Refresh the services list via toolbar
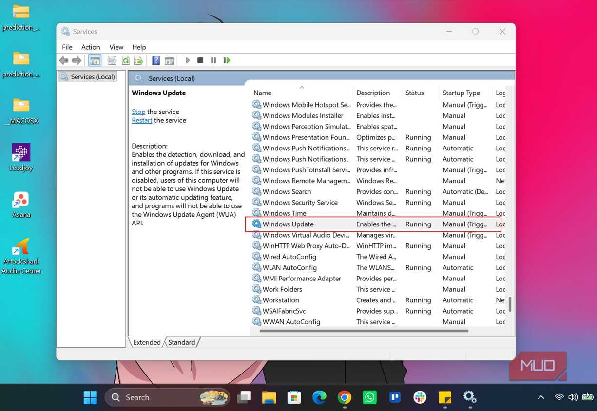The image size is (597, 411). [x=126, y=60]
